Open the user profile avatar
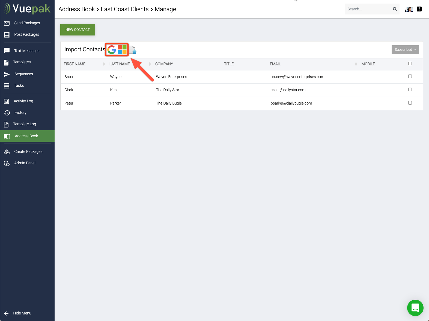The height and width of the screenshot is (321, 429). pyautogui.click(x=409, y=9)
